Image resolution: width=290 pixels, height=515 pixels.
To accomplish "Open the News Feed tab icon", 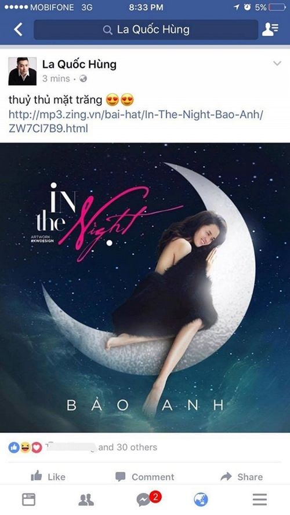I will click(28, 499).
